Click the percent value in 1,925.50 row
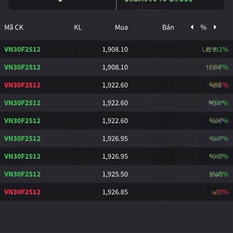The width and height of the screenshot is (233, 233). point(219,174)
